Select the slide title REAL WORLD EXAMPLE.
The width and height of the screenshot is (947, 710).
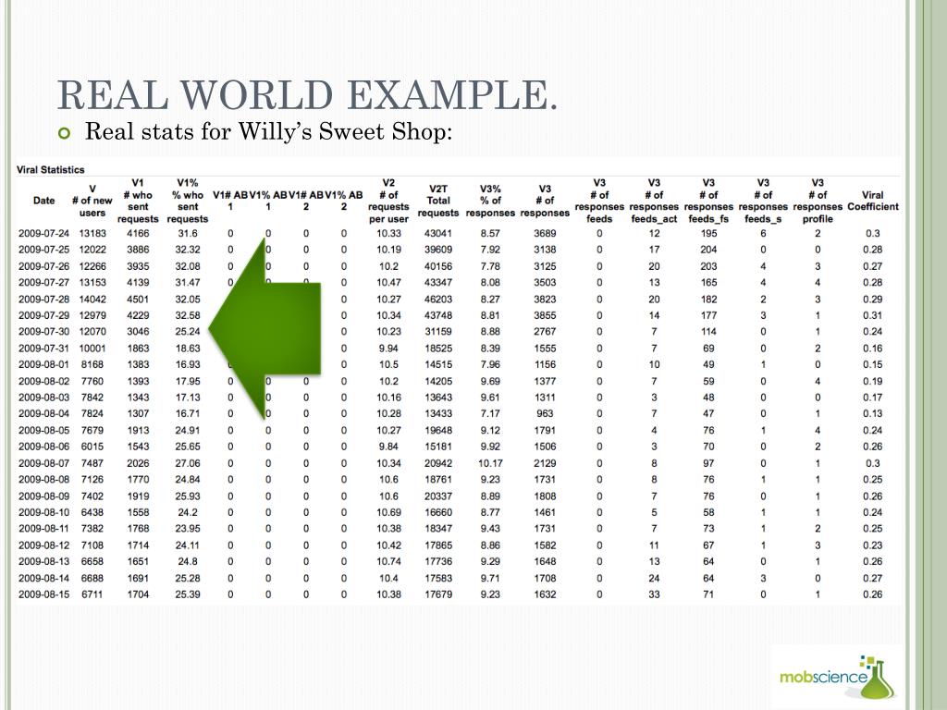[307, 95]
